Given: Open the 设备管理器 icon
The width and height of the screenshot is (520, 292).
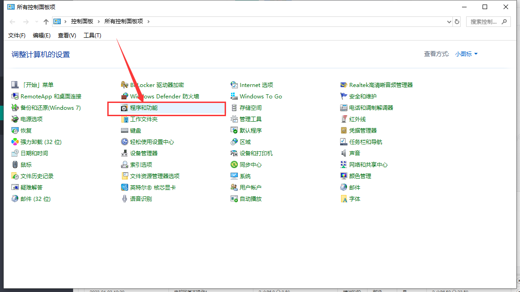Looking at the screenshot, I should [124, 153].
